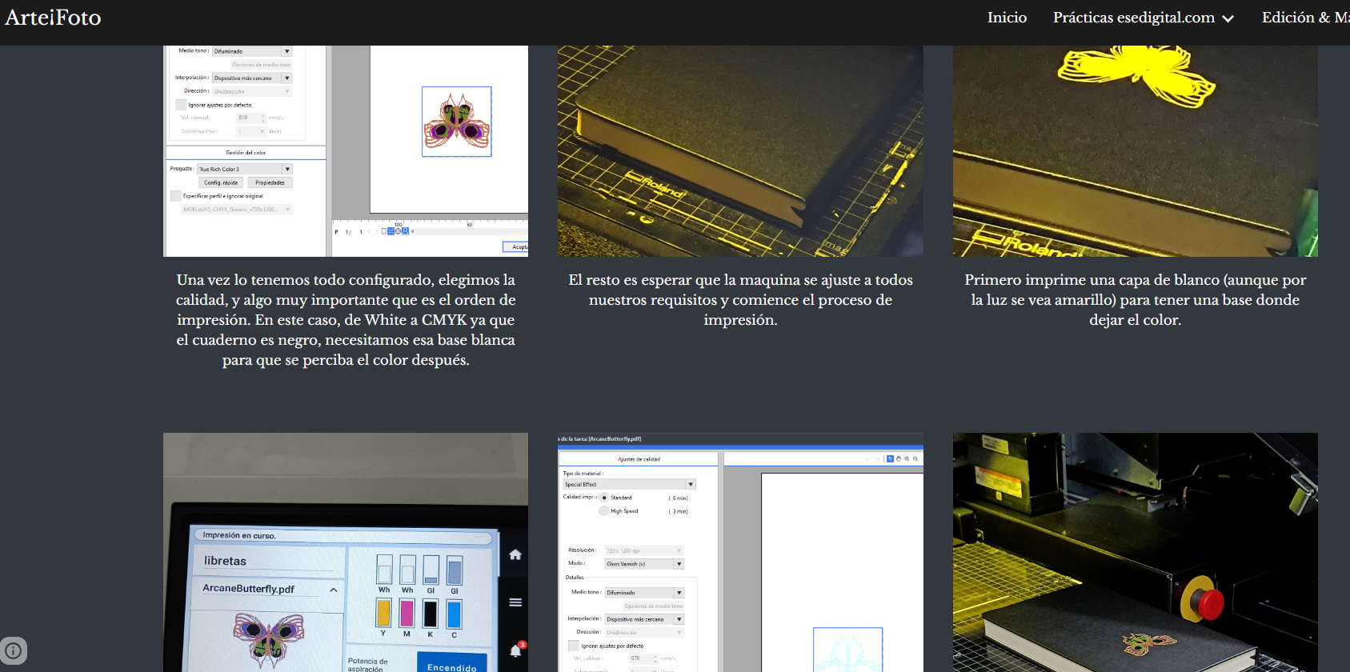Click the zoom in magnifier in the preview toolbar

point(907,459)
